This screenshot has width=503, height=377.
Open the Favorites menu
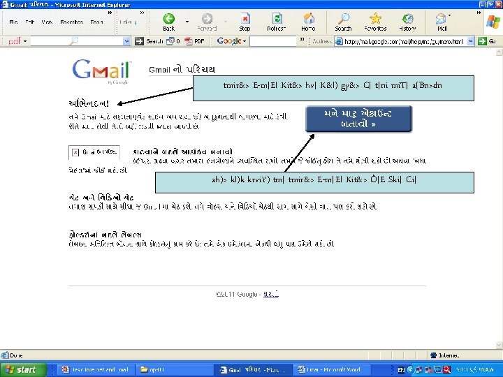point(71,22)
